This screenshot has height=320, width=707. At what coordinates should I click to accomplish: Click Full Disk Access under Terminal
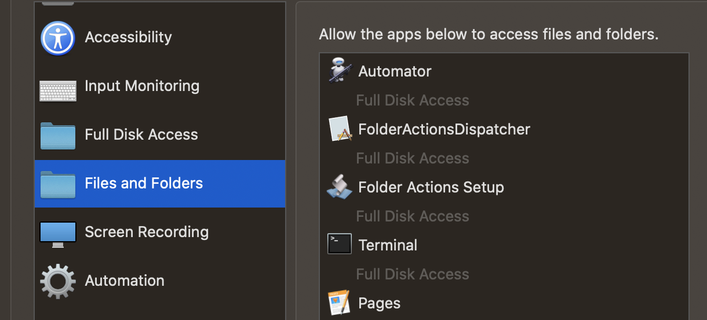pos(413,274)
